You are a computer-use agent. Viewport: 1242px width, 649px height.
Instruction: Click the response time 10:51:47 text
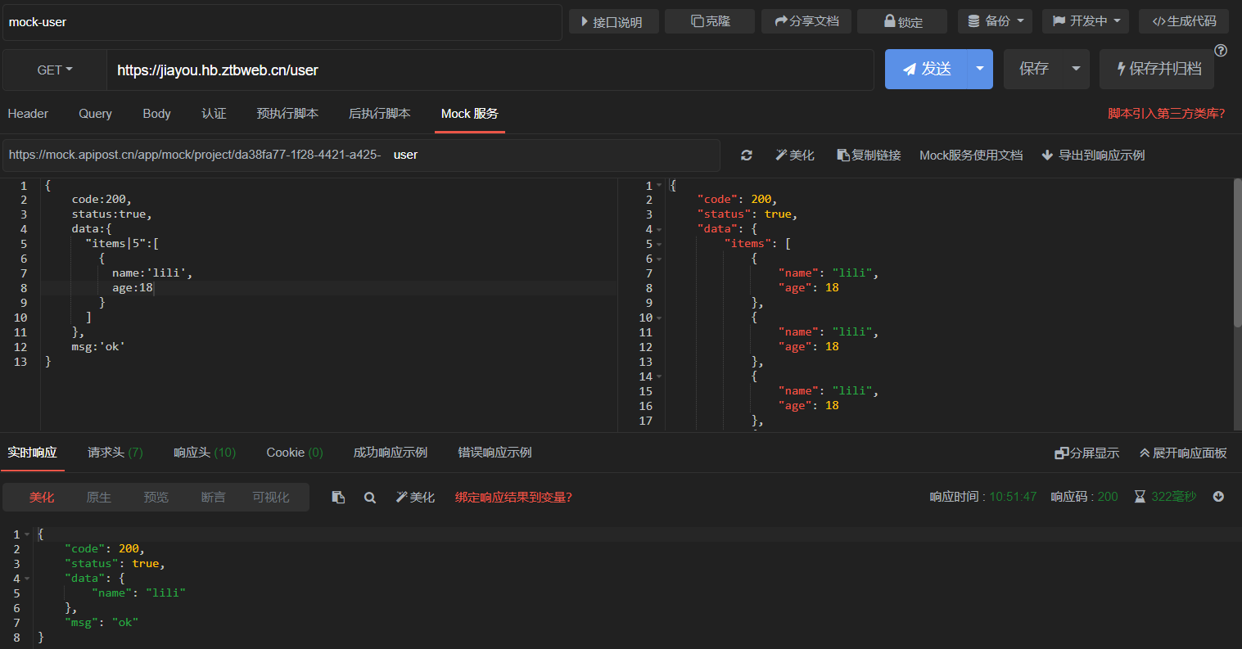point(1013,497)
